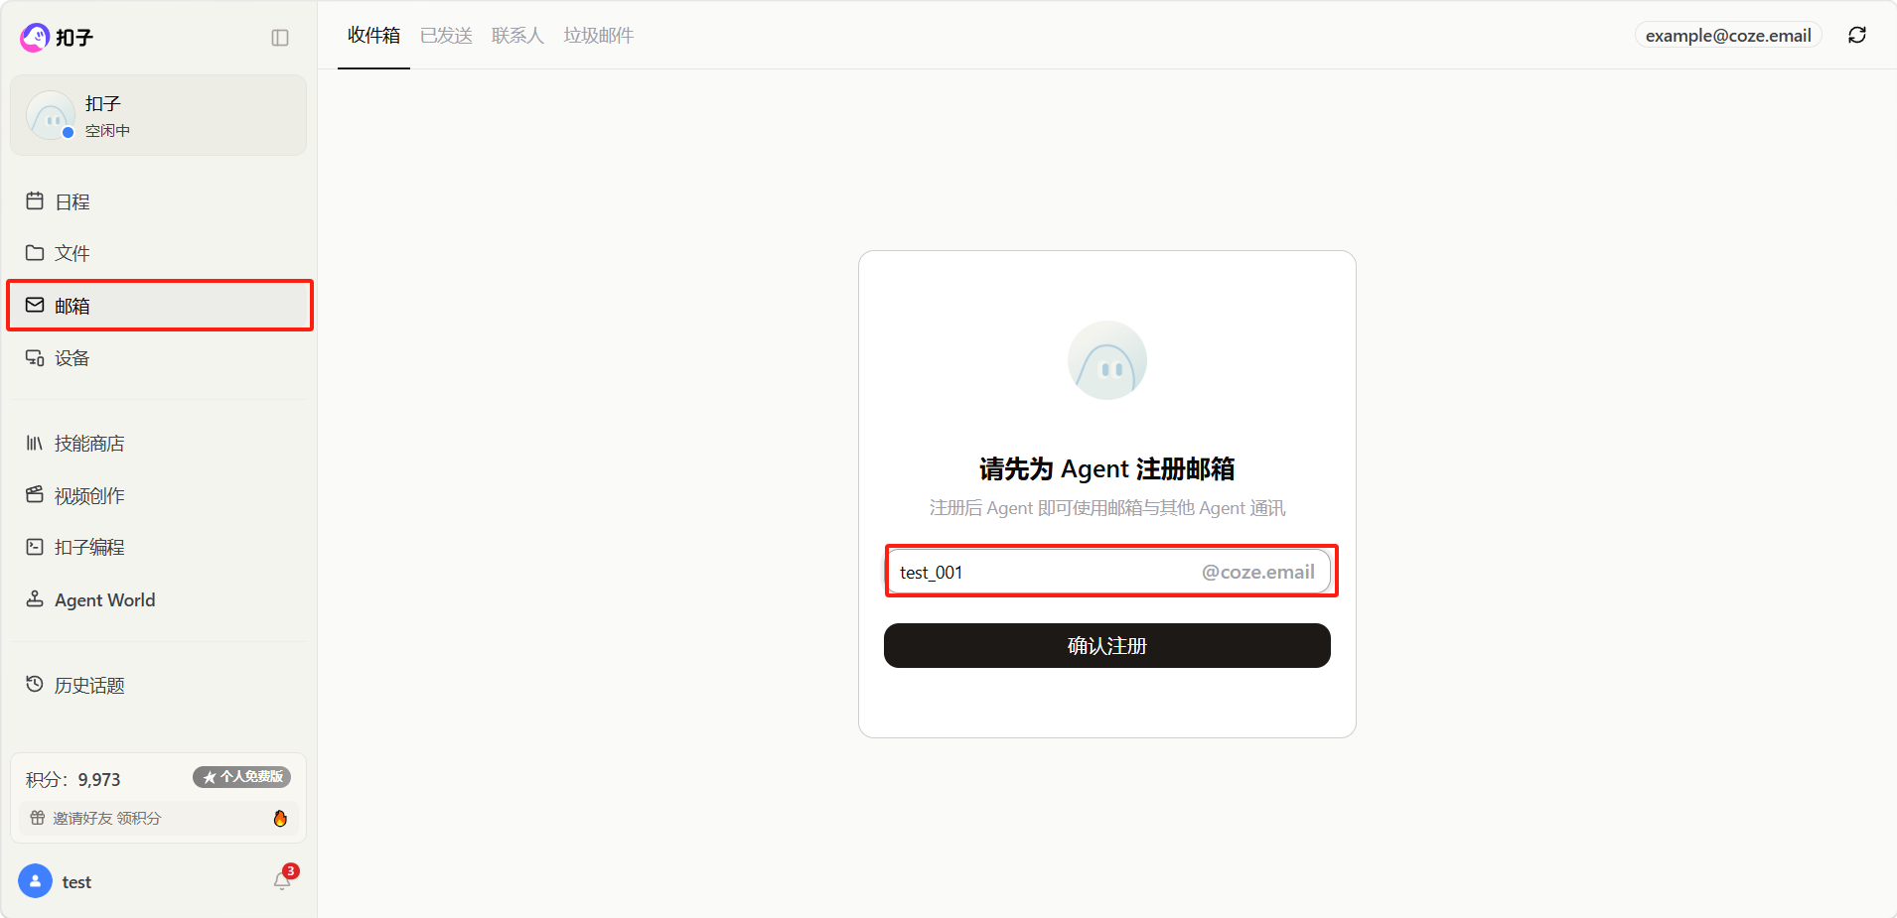The image size is (1897, 918).
Task: Go to 邮箱 menu label
Action: tap(73, 307)
